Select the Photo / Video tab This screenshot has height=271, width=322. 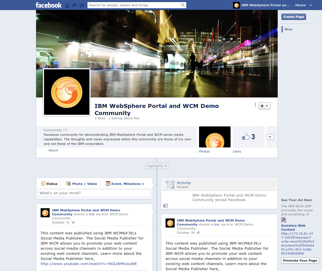pos(82,184)
